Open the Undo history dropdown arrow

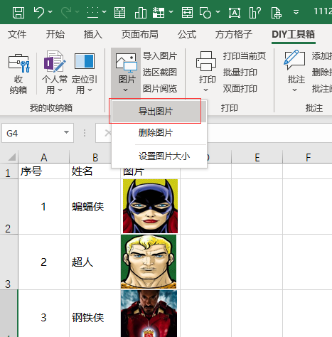coord(50,11)
